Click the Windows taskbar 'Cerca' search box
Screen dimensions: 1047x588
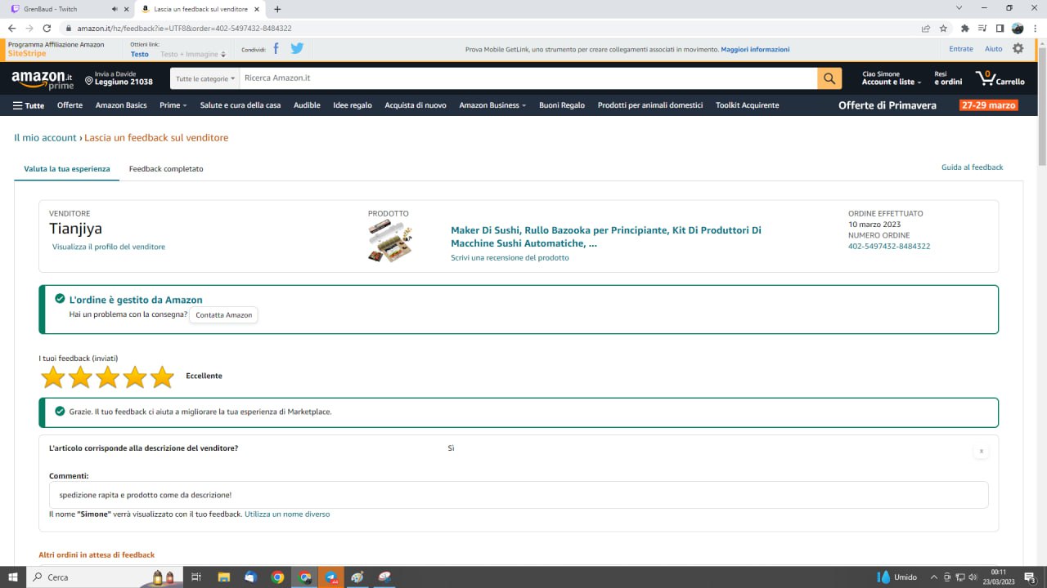tap(104, 577)
